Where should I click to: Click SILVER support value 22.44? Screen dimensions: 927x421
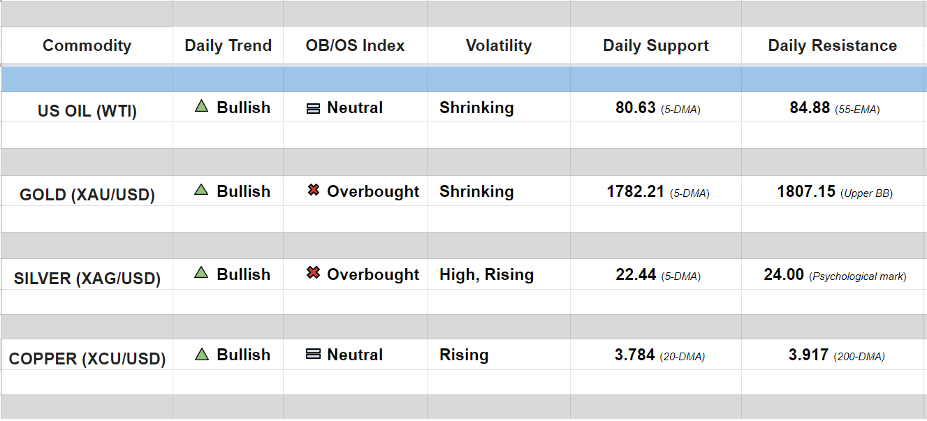click(x=636, y=275)
